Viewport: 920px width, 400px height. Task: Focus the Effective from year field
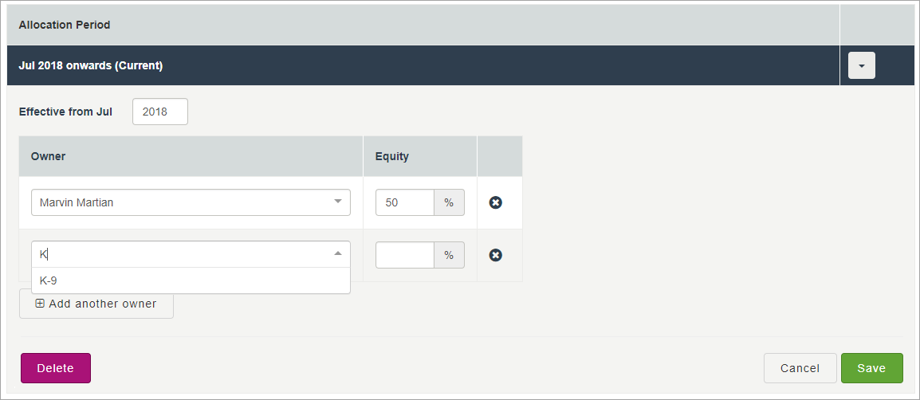(160, 112)
